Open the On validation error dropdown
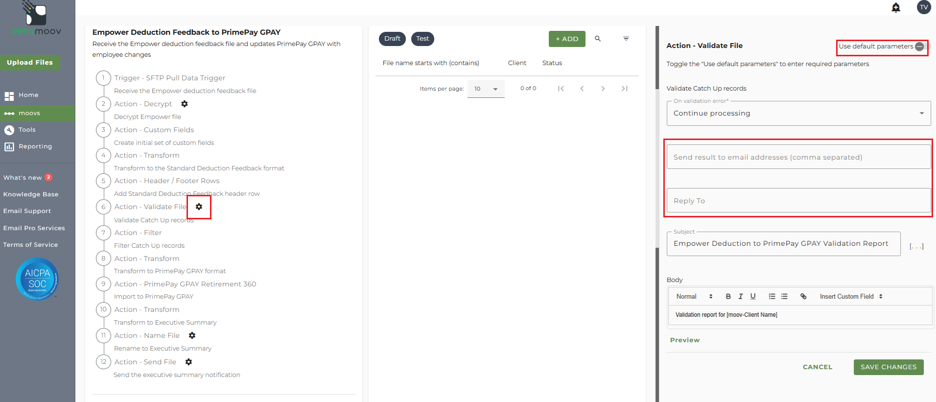The image size is (936, 402). pyautogui.click(x=798, y=113)
